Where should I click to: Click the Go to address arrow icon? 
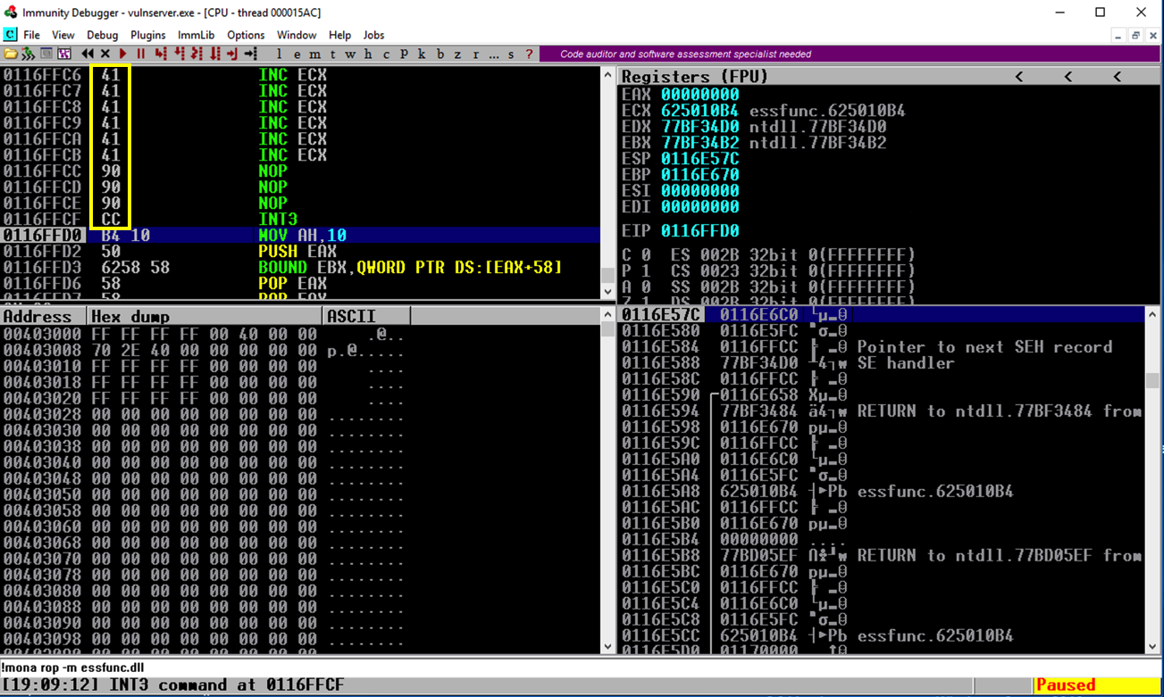pos(250,54)
